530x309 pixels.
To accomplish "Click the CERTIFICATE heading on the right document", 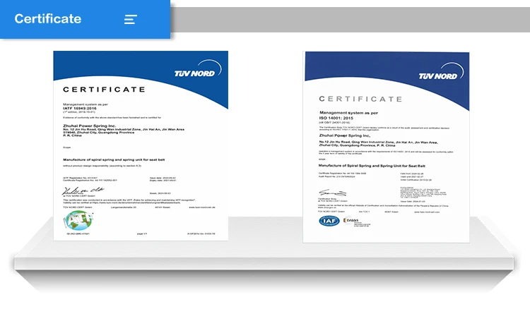I will click(360, 99).
